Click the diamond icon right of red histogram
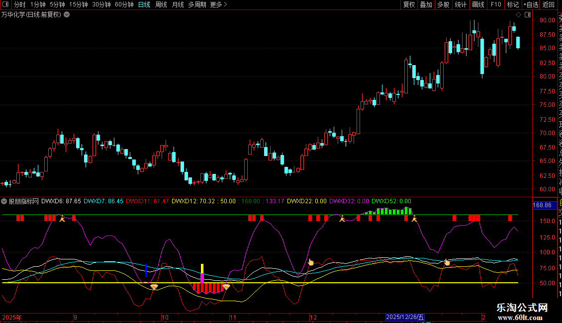 226,287
